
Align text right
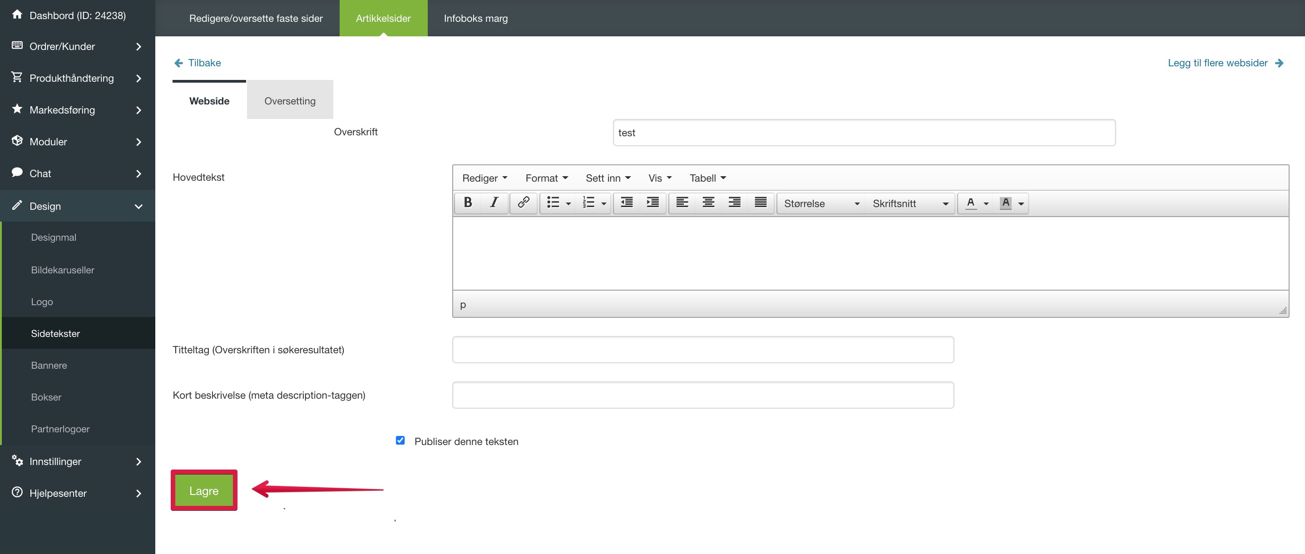(735, 203)
